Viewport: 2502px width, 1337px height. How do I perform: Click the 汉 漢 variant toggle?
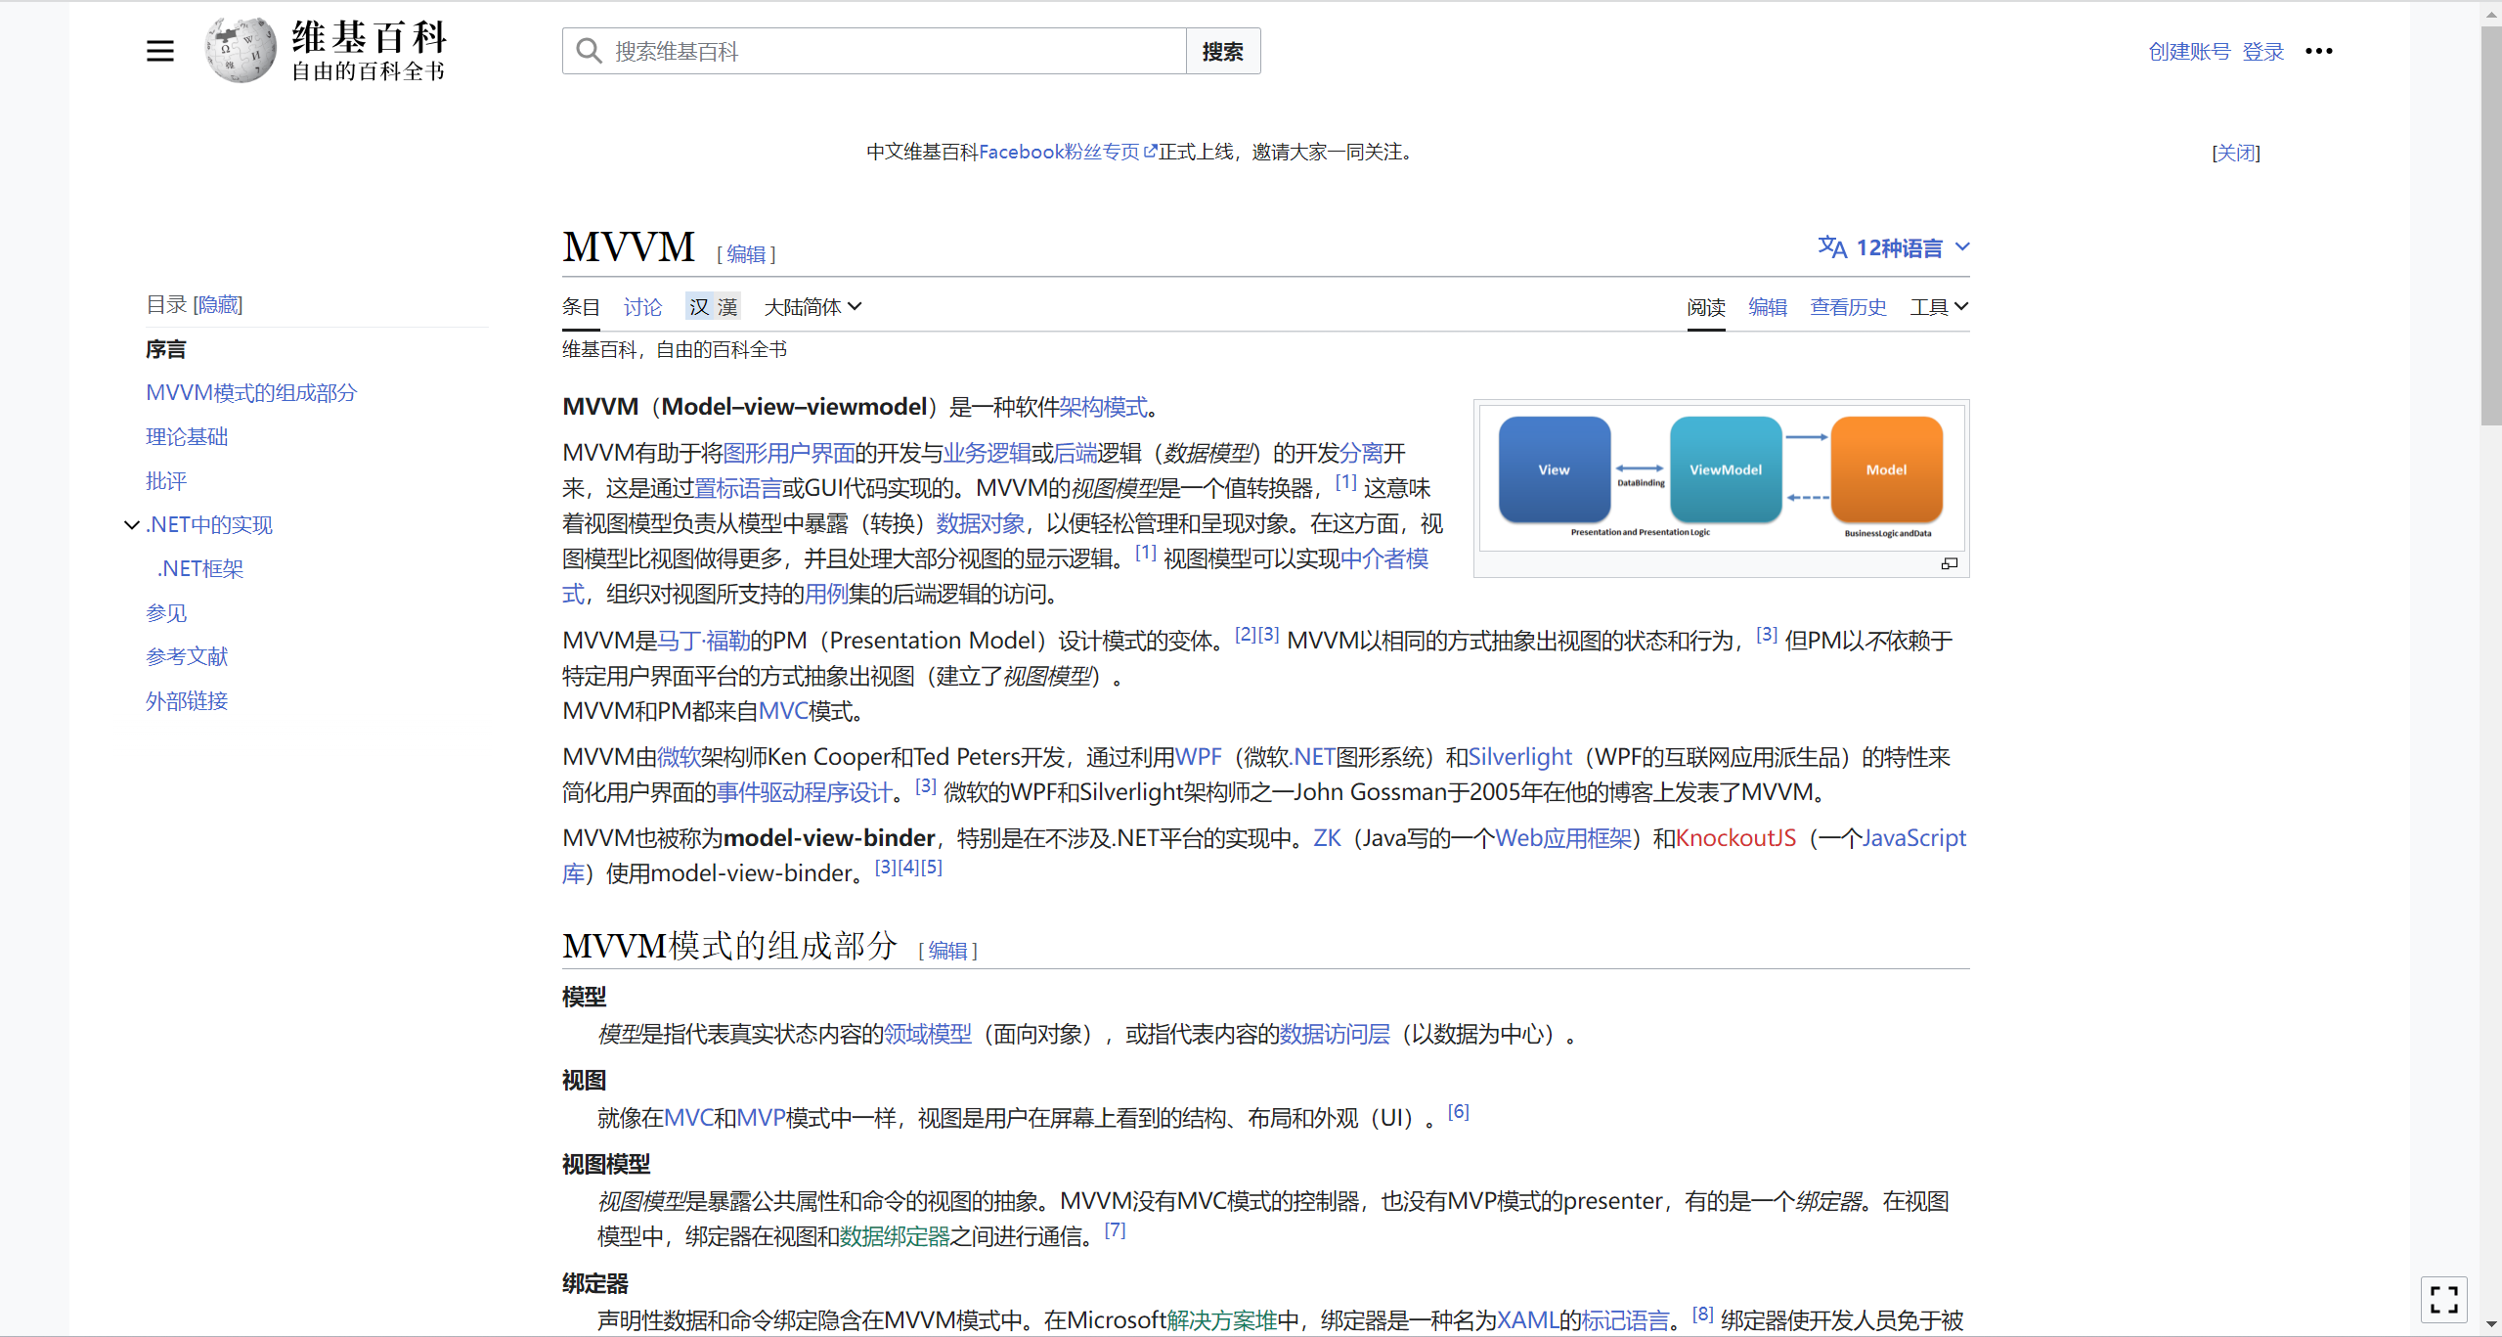713,307
